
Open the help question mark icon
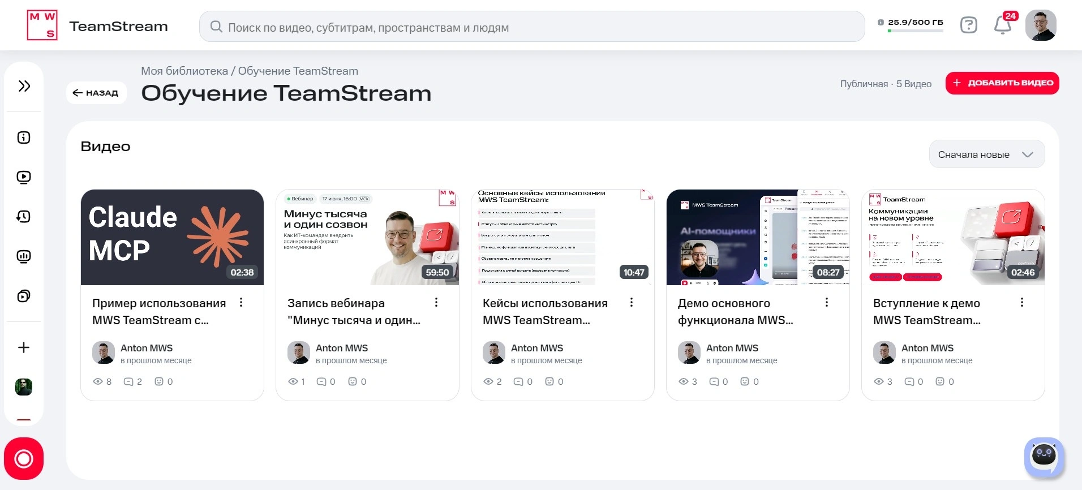969,25
